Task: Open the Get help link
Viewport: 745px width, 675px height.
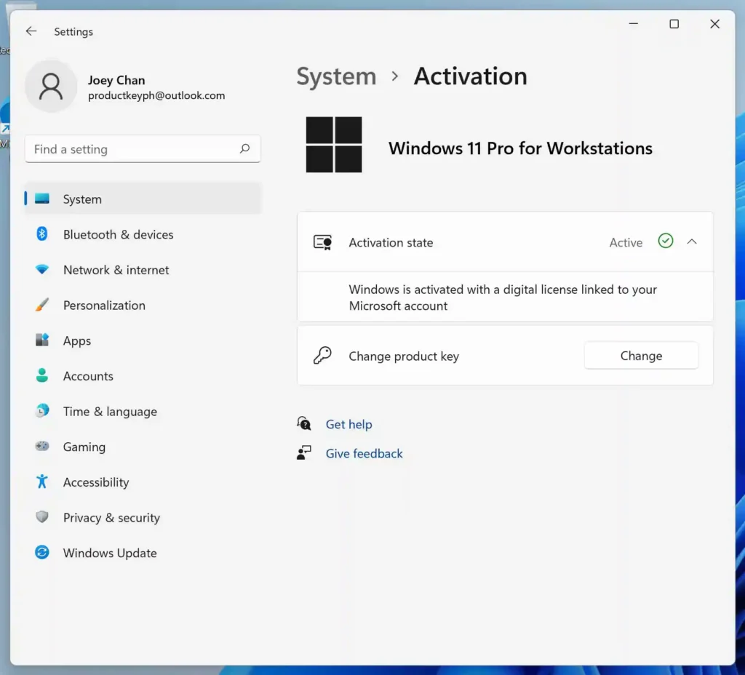Action: pyautogui.click(x=348, y=424)
